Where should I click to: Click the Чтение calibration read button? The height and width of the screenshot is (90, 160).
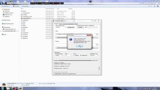click(x=80, y=27)
